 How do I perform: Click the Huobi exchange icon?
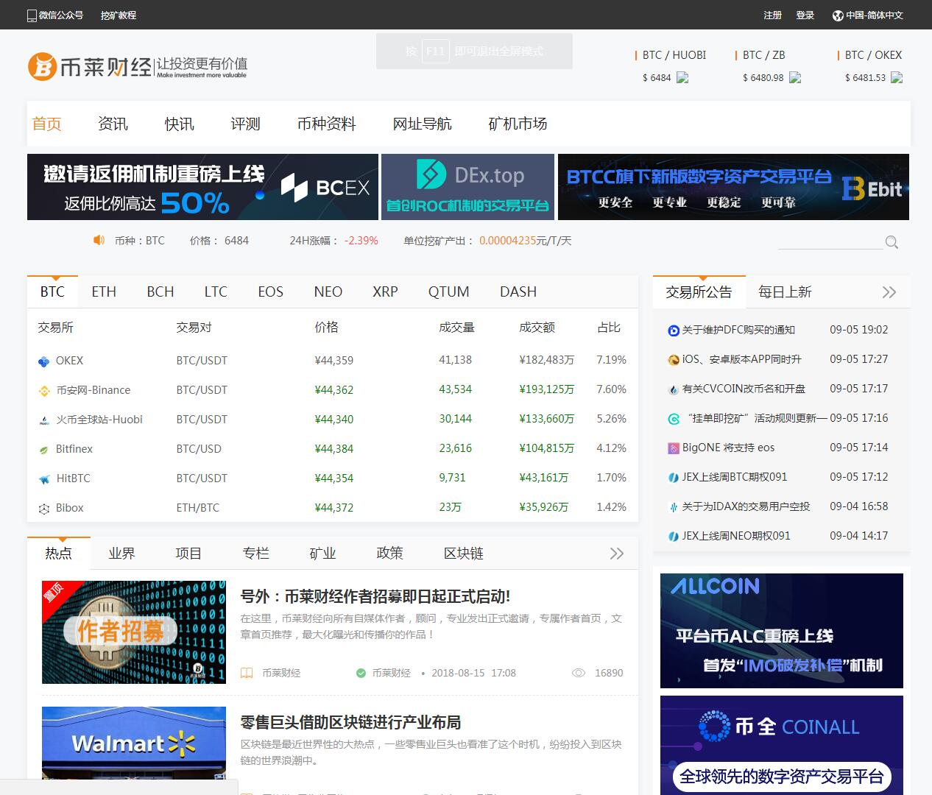click(44, 420)
